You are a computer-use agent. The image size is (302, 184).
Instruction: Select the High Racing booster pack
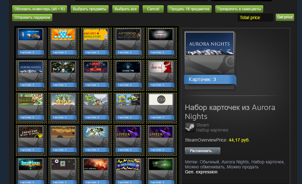(129, 108)
